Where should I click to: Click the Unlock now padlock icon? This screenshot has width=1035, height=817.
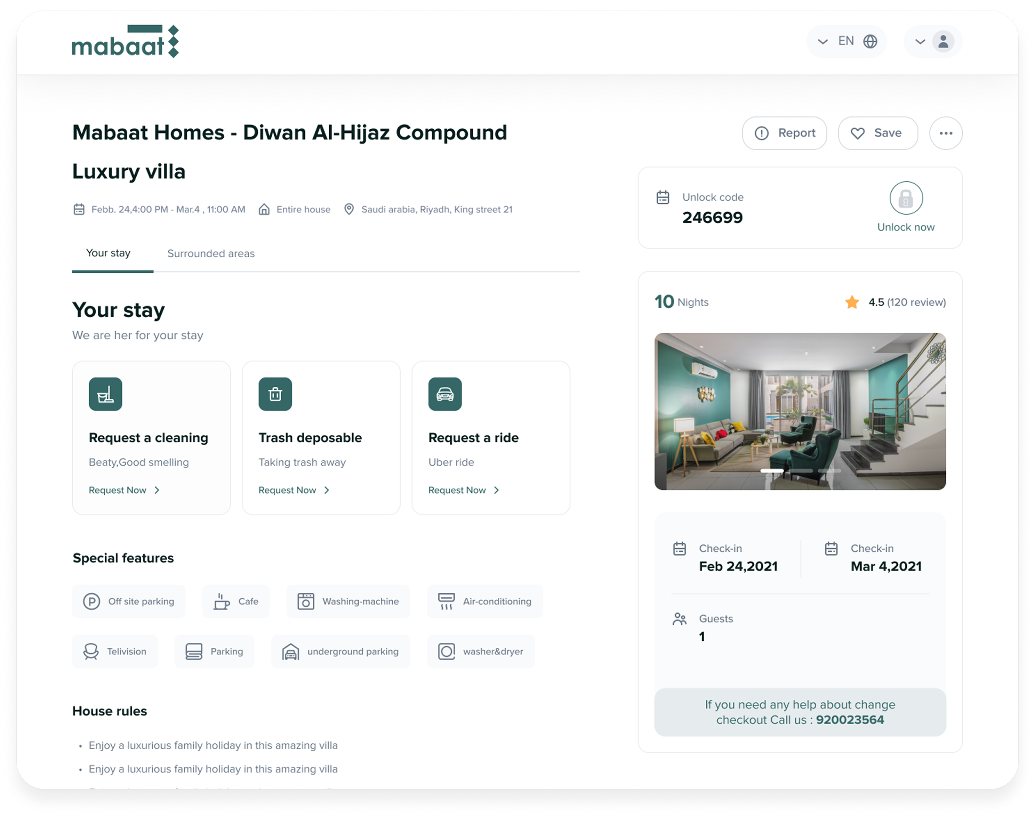click(x=906, y=197)
